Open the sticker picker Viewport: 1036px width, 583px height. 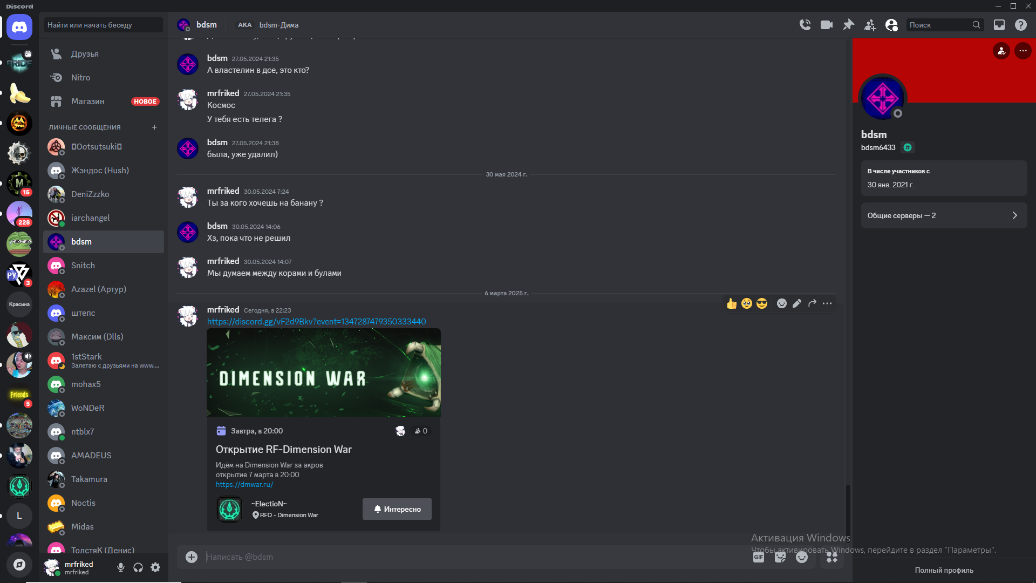click(780, 557)
